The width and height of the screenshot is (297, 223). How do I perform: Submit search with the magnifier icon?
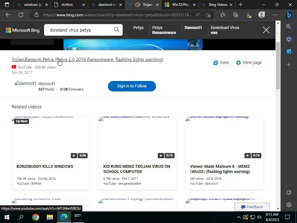pos(117,30)
